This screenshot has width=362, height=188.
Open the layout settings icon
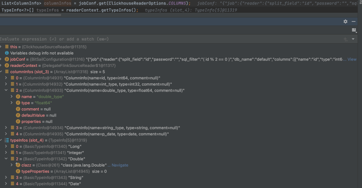(354, 30)
